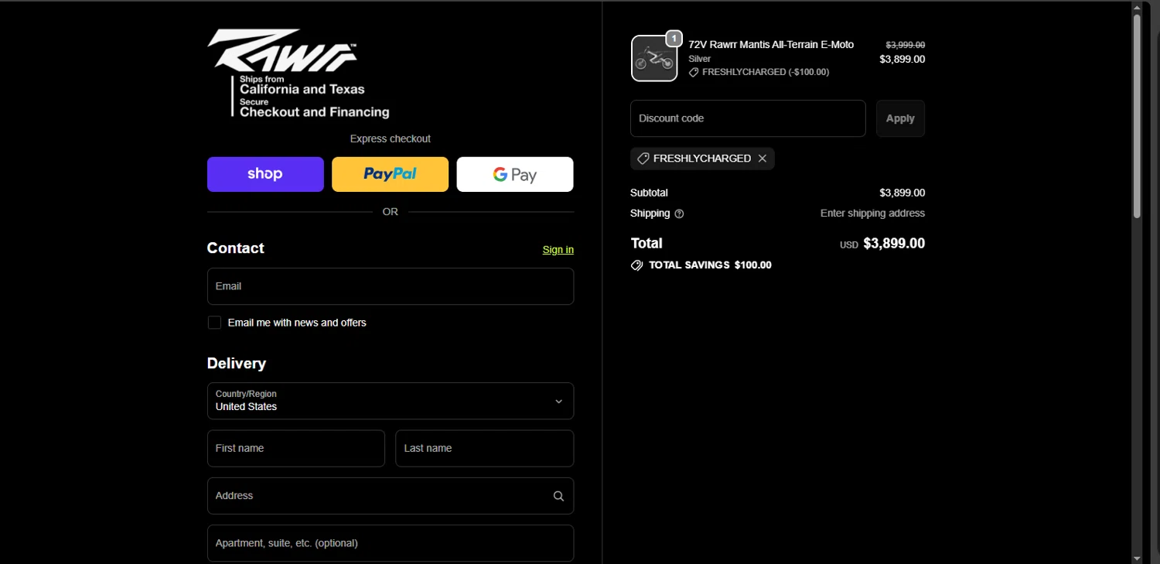The image size is (1160, 564).
Task: Click the Last name field
Action: (x=485, y=449)
